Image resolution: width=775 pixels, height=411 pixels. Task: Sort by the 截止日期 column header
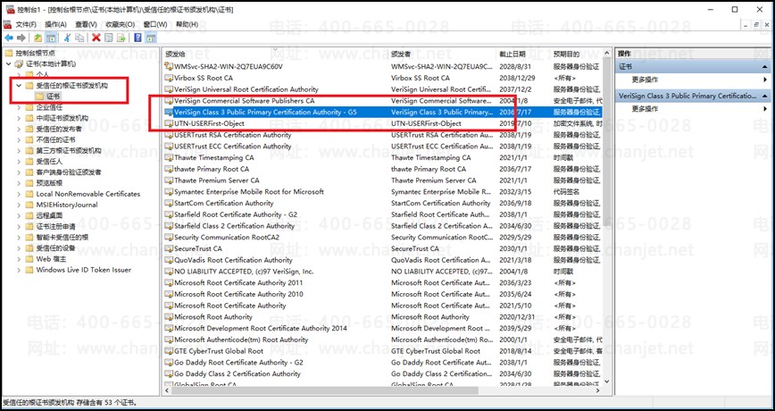click(524, 54)
